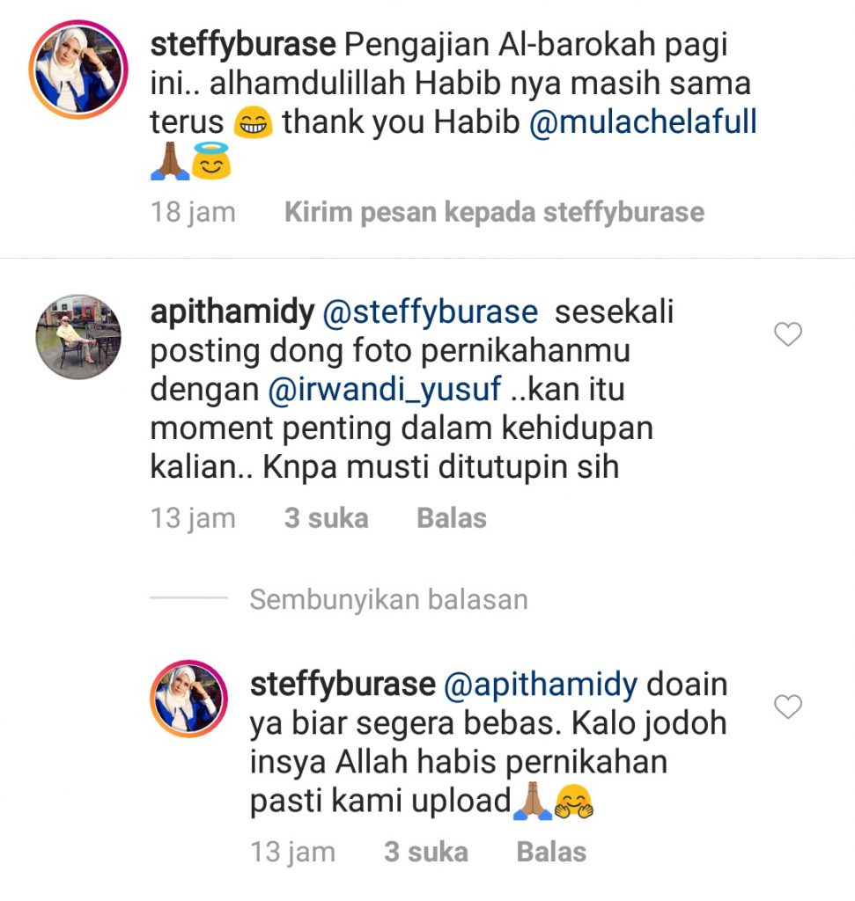Click Balas under steffyburase's reply

click(x=551, y=852)
